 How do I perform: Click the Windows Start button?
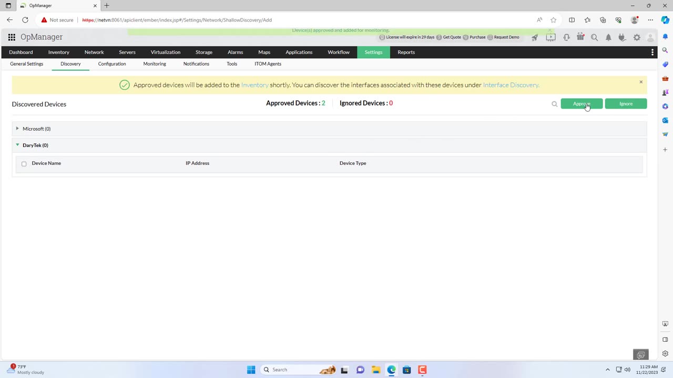251,370
